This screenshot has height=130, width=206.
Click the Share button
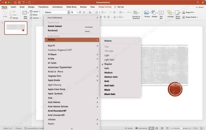[x=199, y=7]
